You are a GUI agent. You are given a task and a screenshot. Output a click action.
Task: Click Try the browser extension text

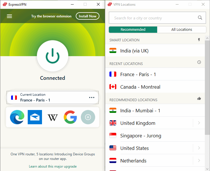tap(51, 16)
